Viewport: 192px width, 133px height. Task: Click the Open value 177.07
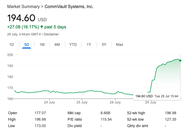40,113
